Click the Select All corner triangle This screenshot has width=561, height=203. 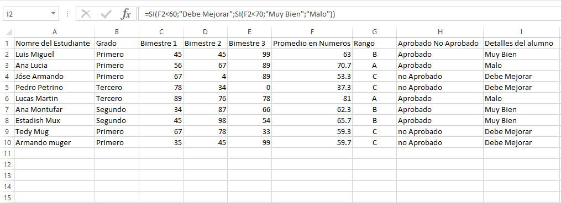click(9, 32)
